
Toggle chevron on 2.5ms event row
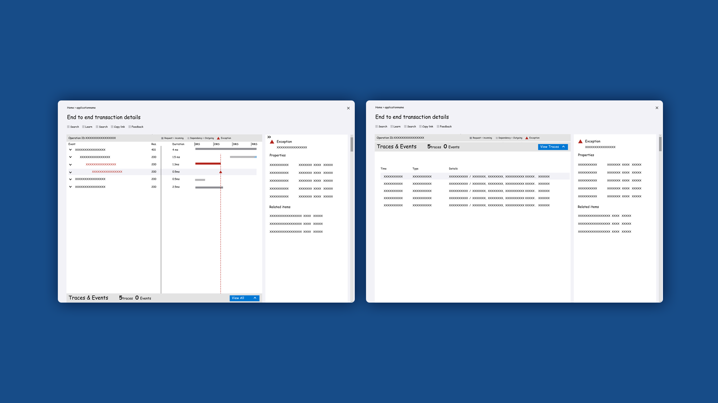coord(70,187)
